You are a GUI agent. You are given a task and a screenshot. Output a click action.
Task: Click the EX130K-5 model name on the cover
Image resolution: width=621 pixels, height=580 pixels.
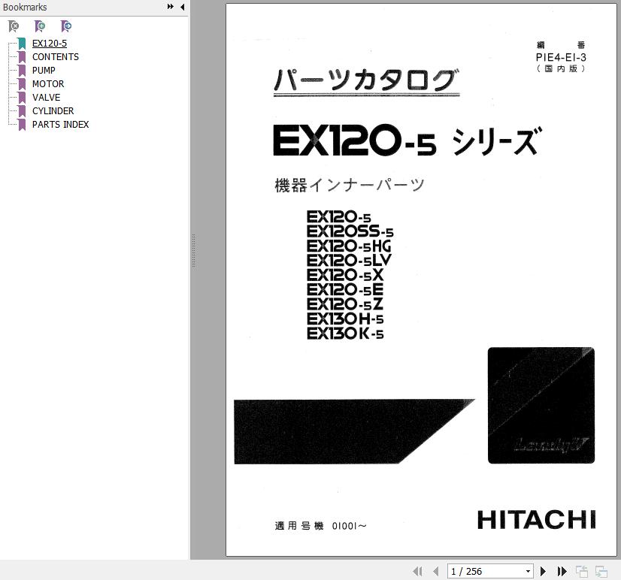pyautogui.click(x=345, y=334)
